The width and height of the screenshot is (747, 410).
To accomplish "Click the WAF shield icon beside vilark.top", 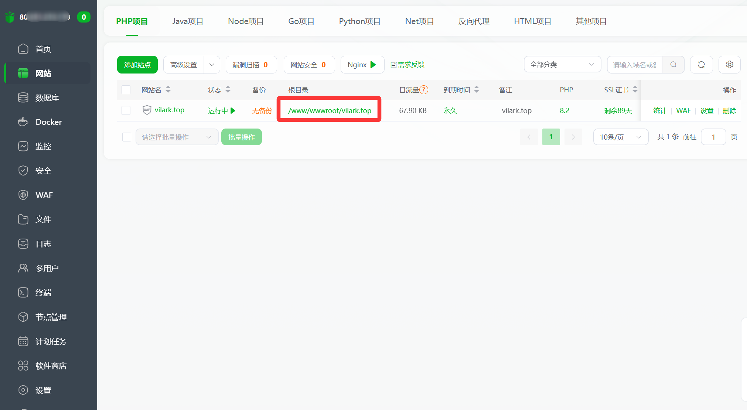I will point(147,110).
